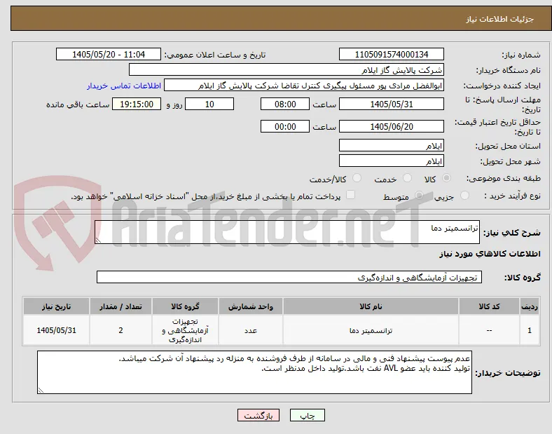
Task: Toggle the Islamic treasury payment checkbox
Action: pos(351,195)
